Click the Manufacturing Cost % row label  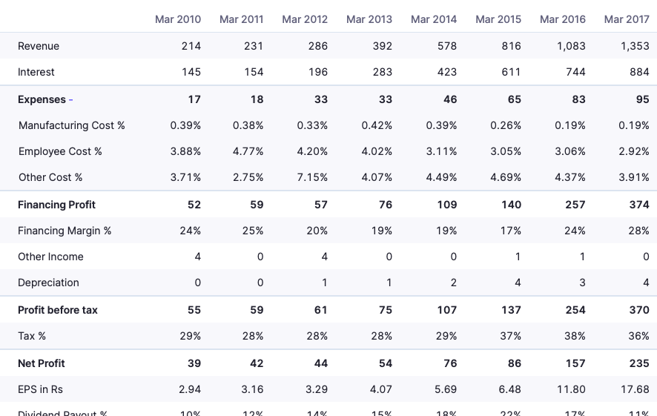click(x=72, y=125)
